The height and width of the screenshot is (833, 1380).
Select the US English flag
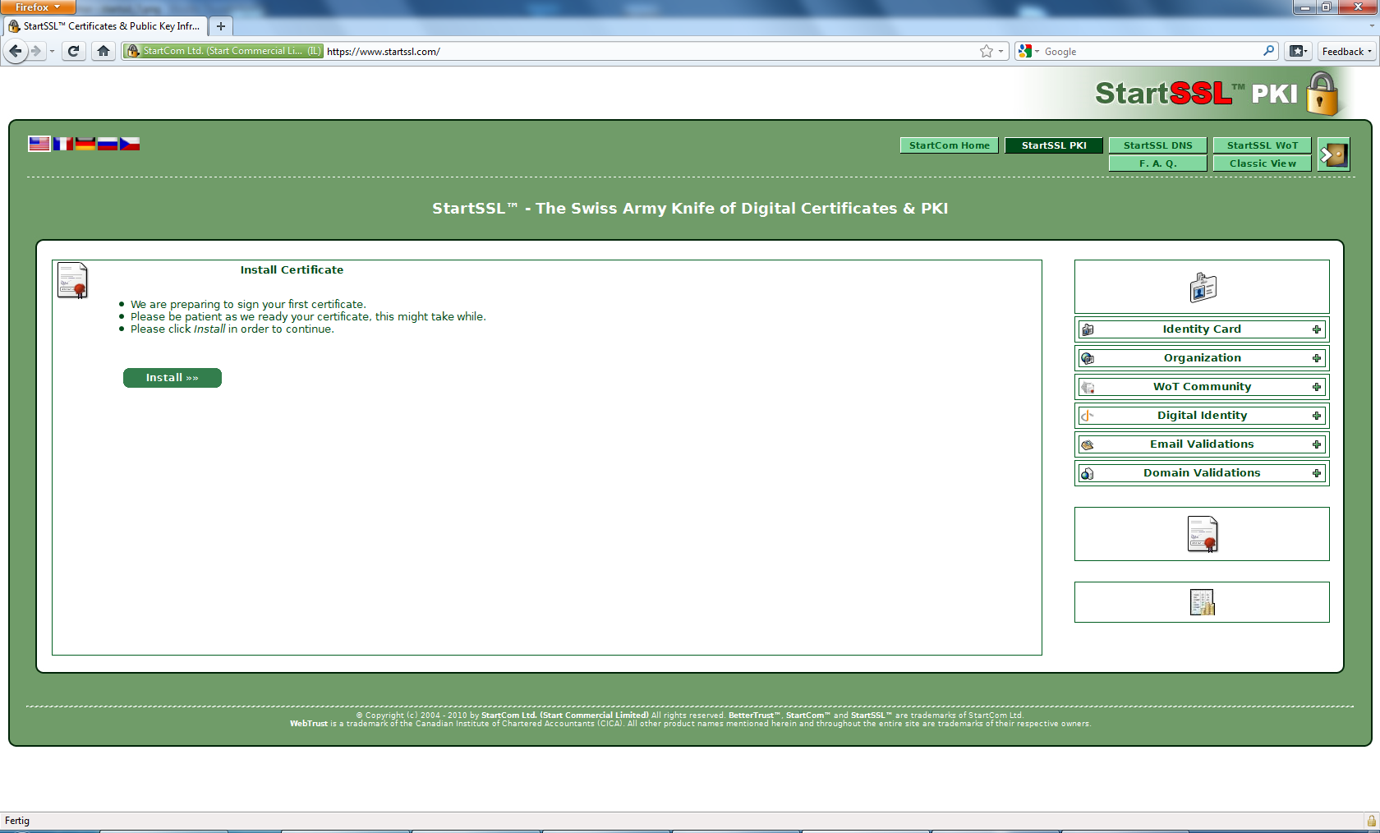coord(39,144)
